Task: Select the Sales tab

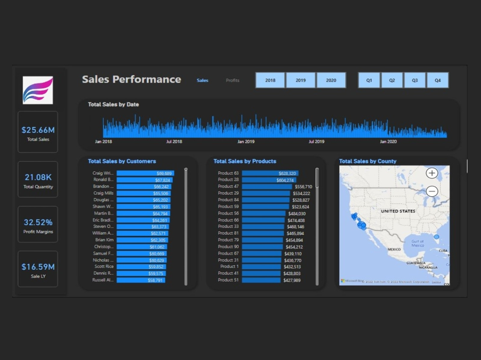Action: click(x=202, y=80)
